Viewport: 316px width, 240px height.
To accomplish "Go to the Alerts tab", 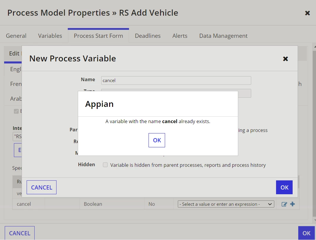I will [180, 36].
